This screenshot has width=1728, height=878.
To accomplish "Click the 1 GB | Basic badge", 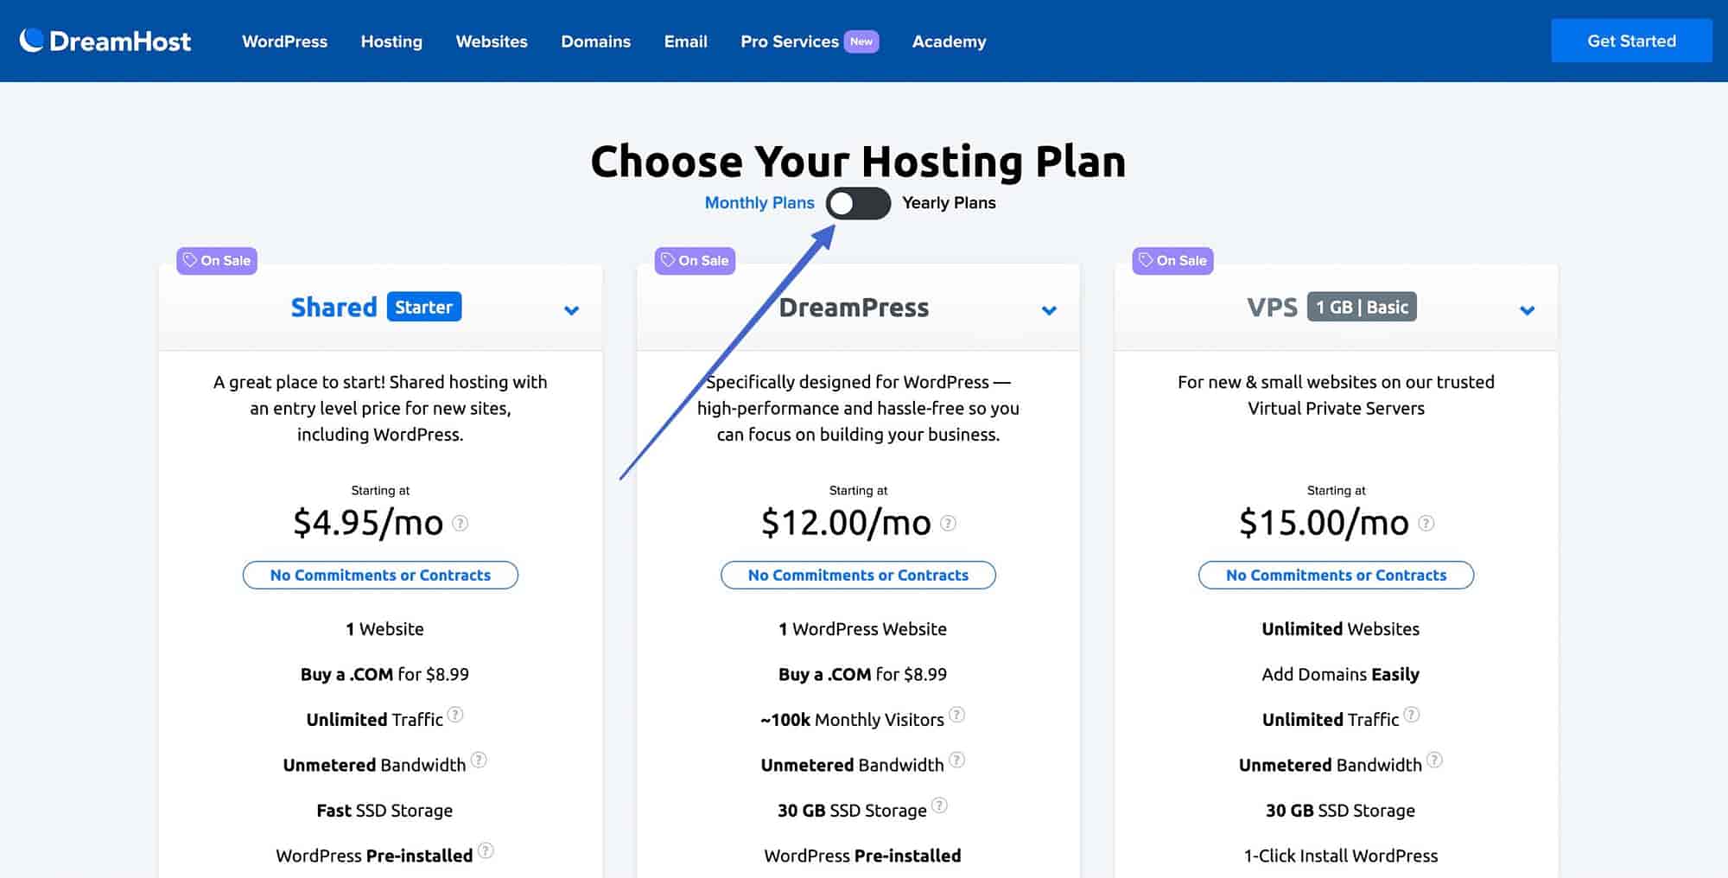I will [x=1362, y=307].
